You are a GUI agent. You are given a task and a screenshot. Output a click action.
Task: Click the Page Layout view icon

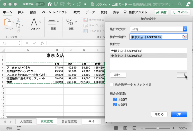point(125,128)
